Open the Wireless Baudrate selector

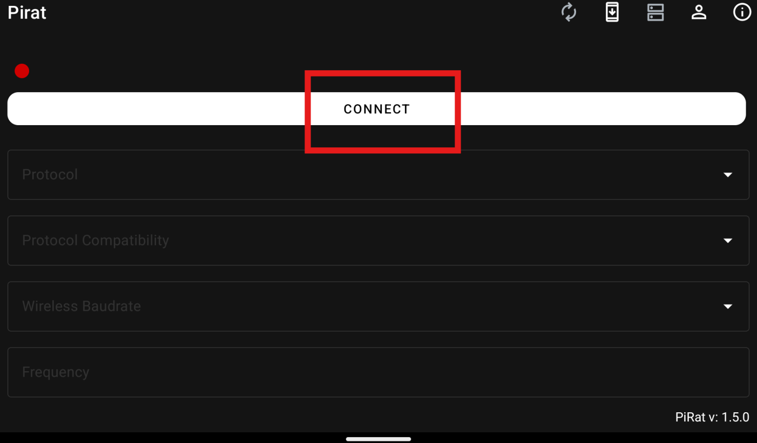378,306
